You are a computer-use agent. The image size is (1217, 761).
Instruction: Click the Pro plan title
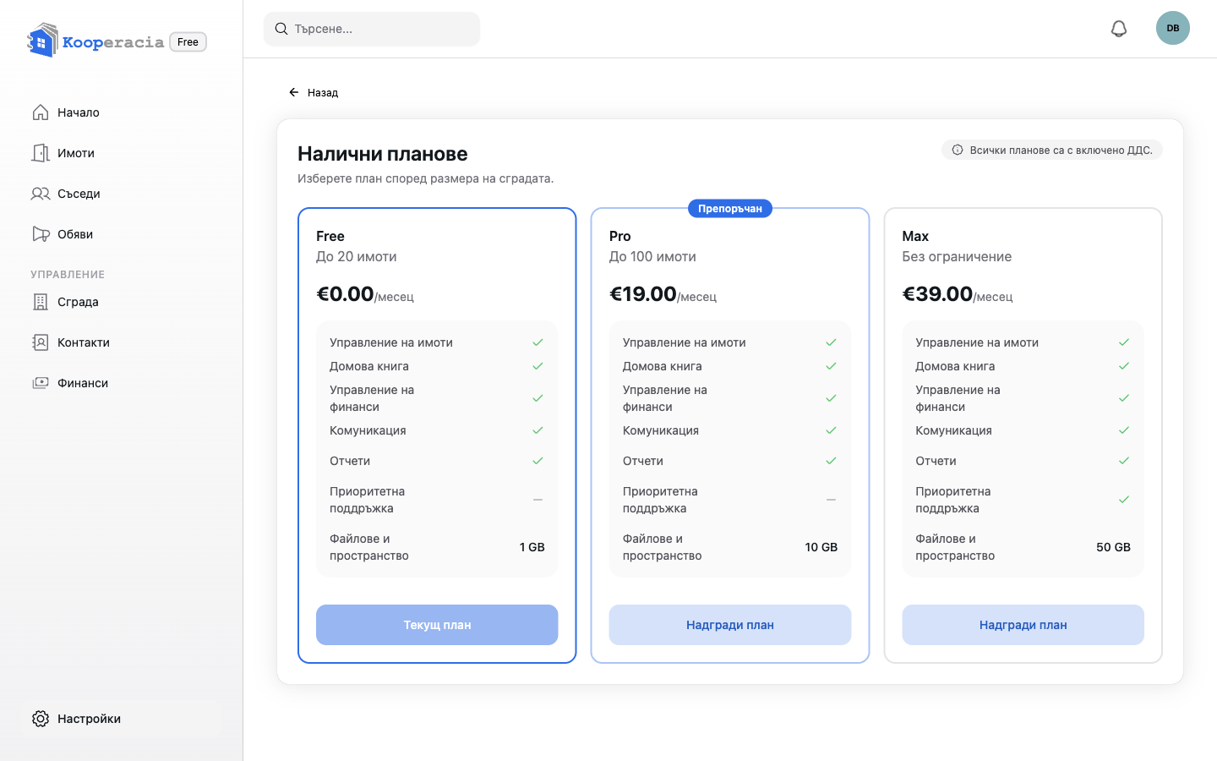tap(620, 236)
